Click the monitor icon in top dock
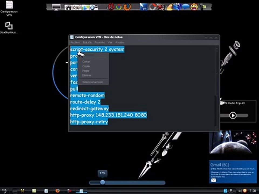 pyautogui.click(x=56, y=7)
